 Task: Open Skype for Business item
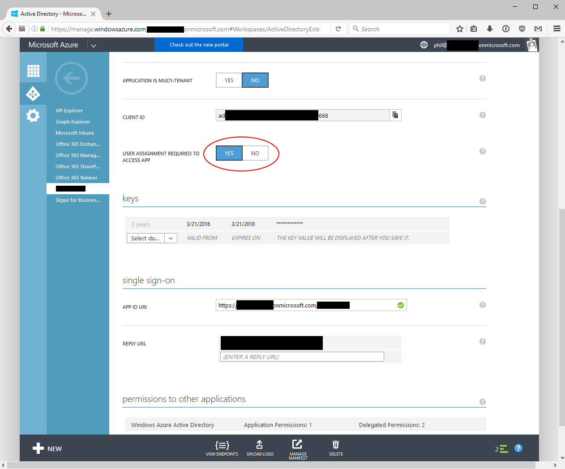point(78,200)
